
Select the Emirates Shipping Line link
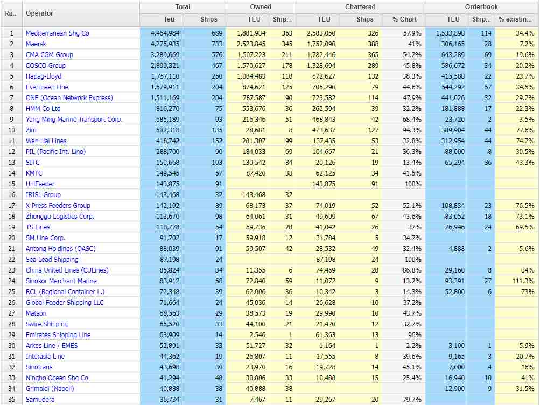tap(58, 334)
